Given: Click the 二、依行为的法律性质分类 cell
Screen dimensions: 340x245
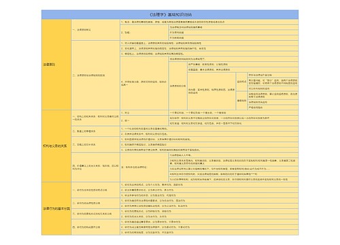Looking at the screenshot, I should [96, 203].
